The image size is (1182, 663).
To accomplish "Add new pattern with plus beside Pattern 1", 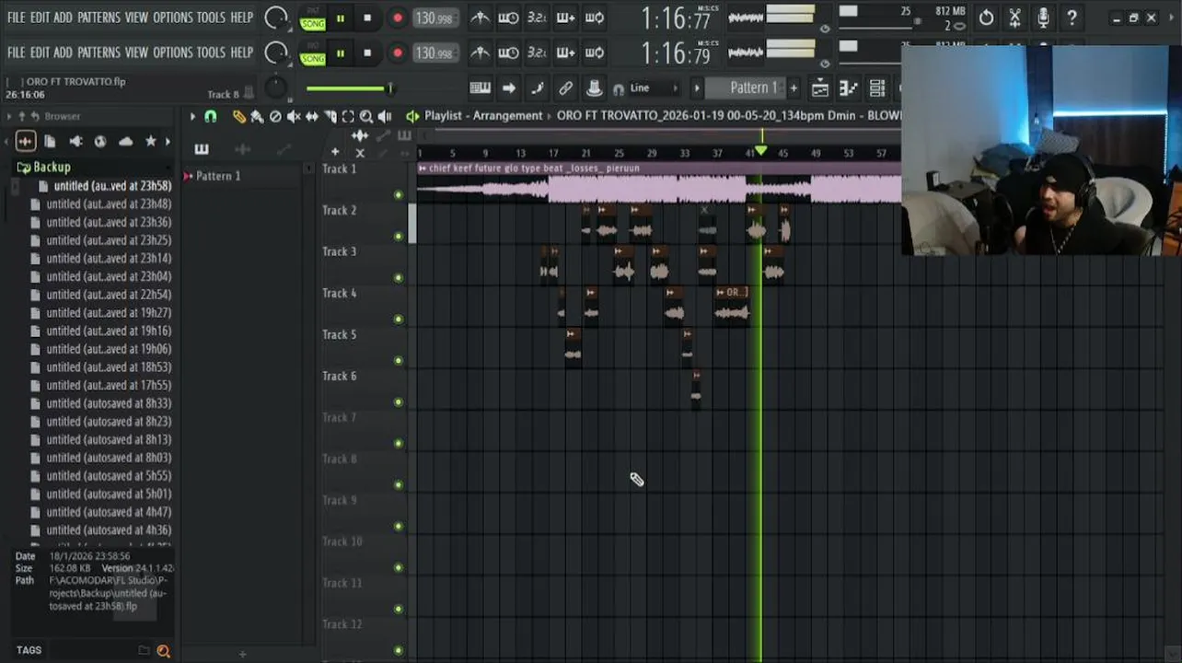I will click(x=794, y=88).
